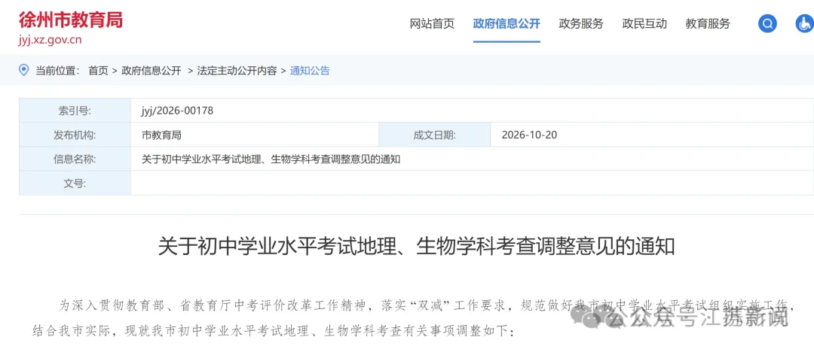
Task: Open the 政务服务 menu item
Action: point(581,24)
